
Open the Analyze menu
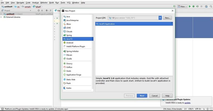35,3
